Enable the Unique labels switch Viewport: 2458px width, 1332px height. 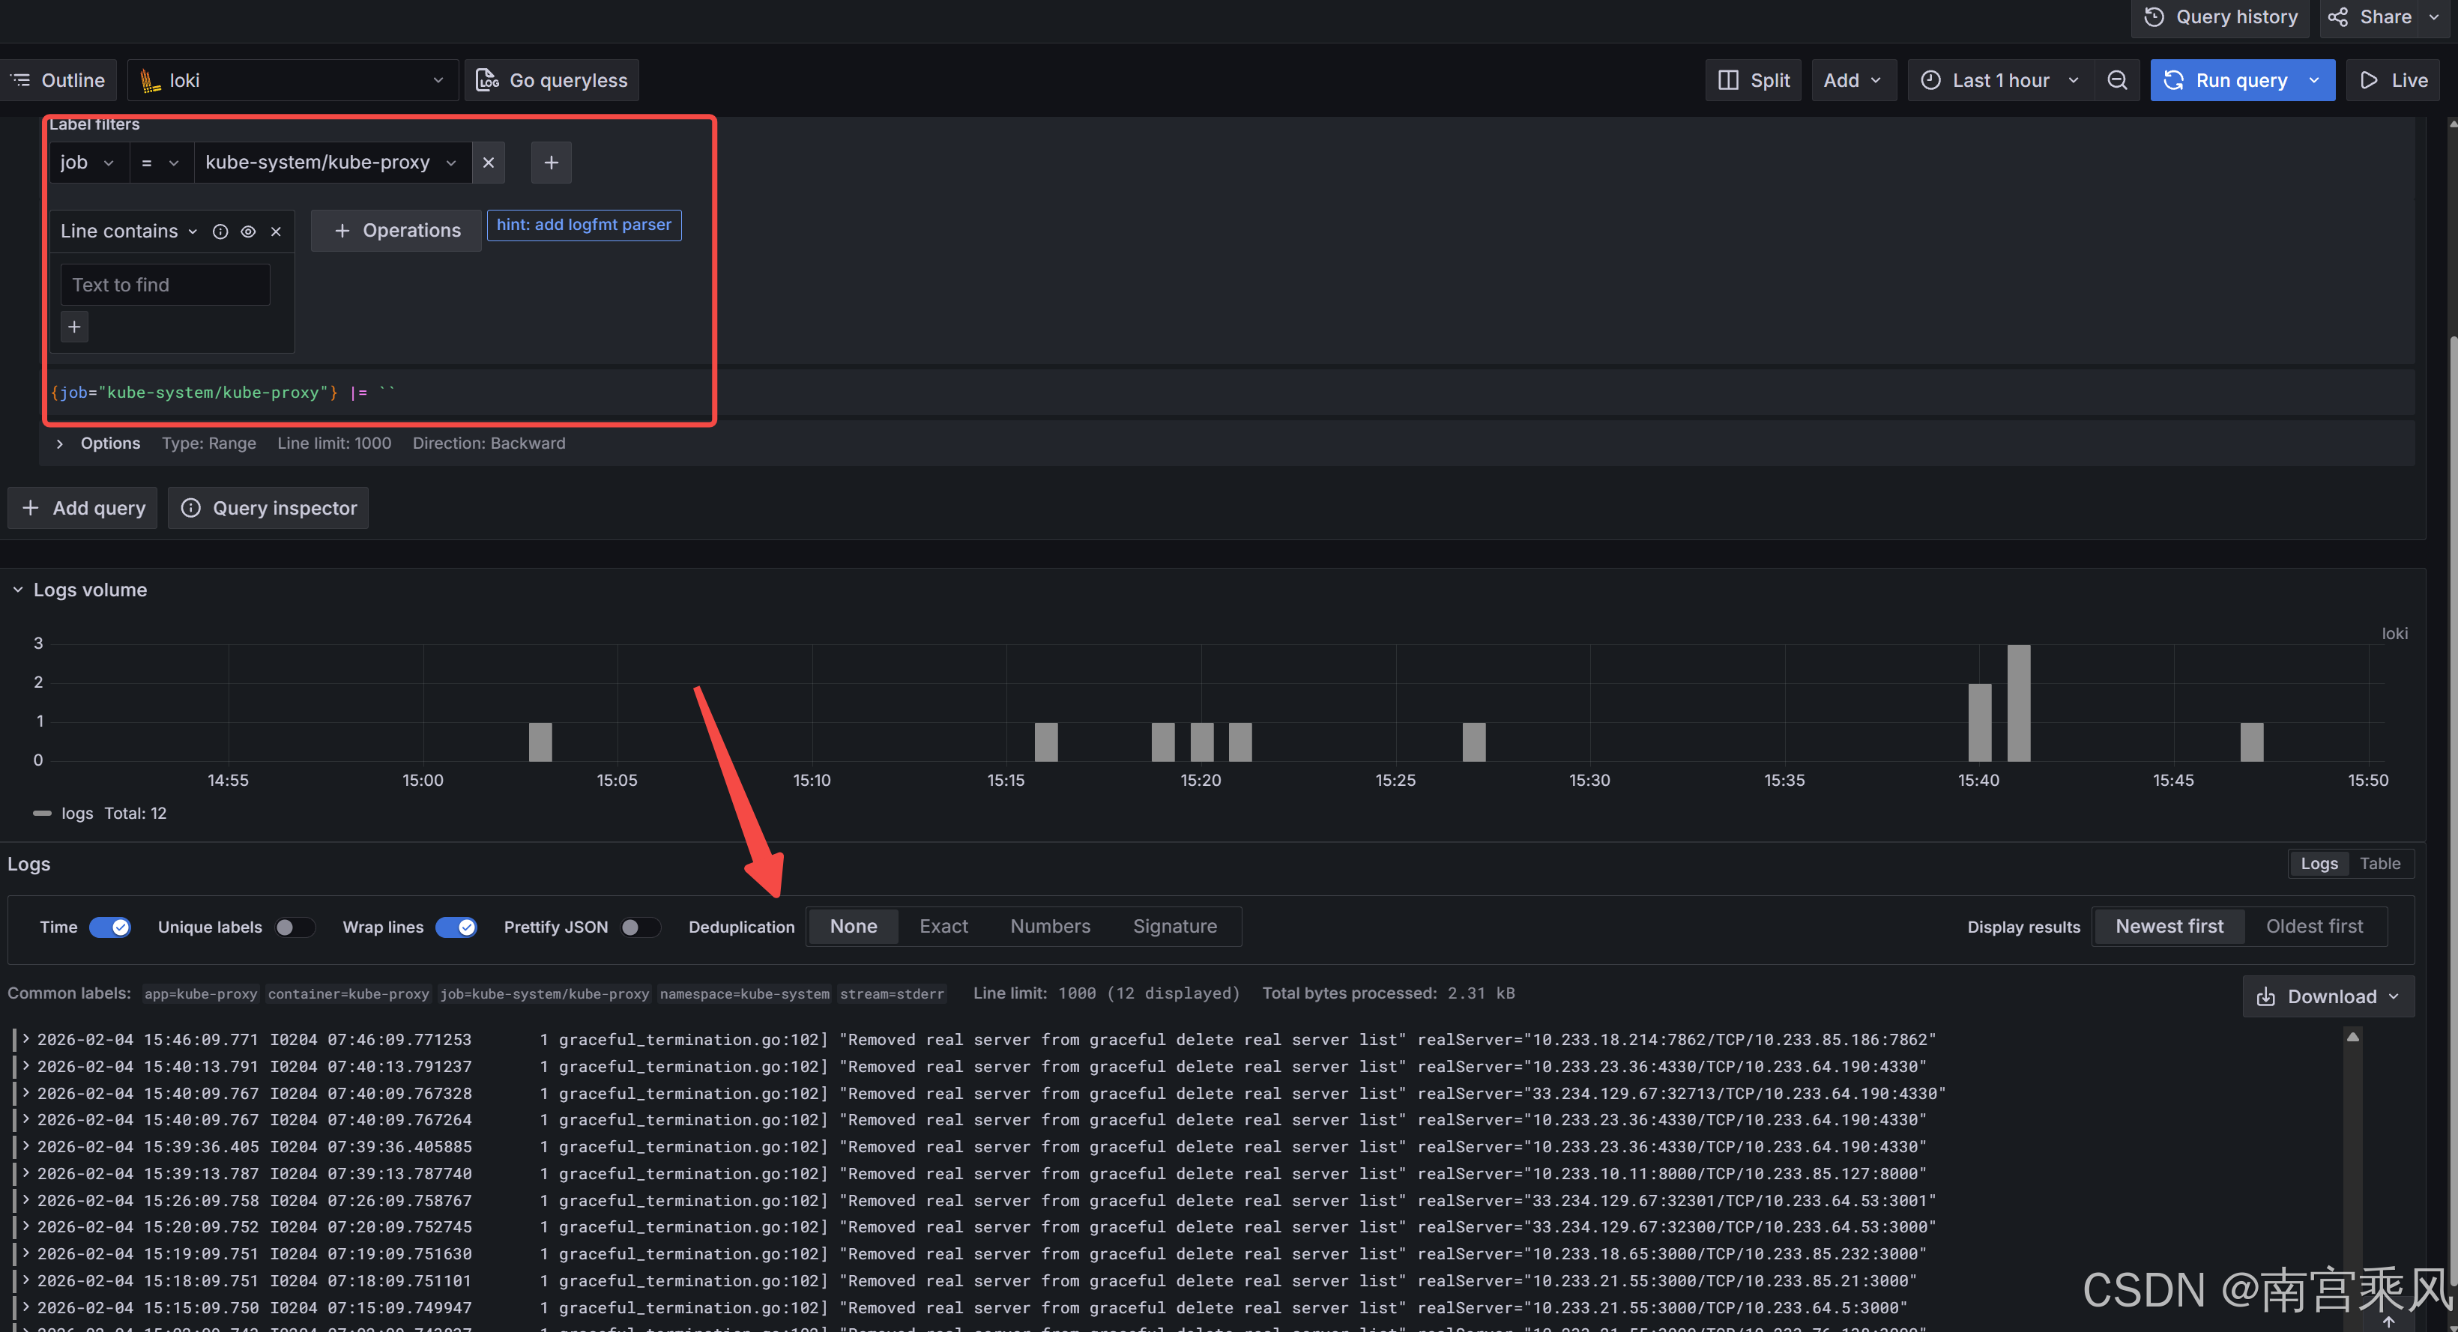294,927
